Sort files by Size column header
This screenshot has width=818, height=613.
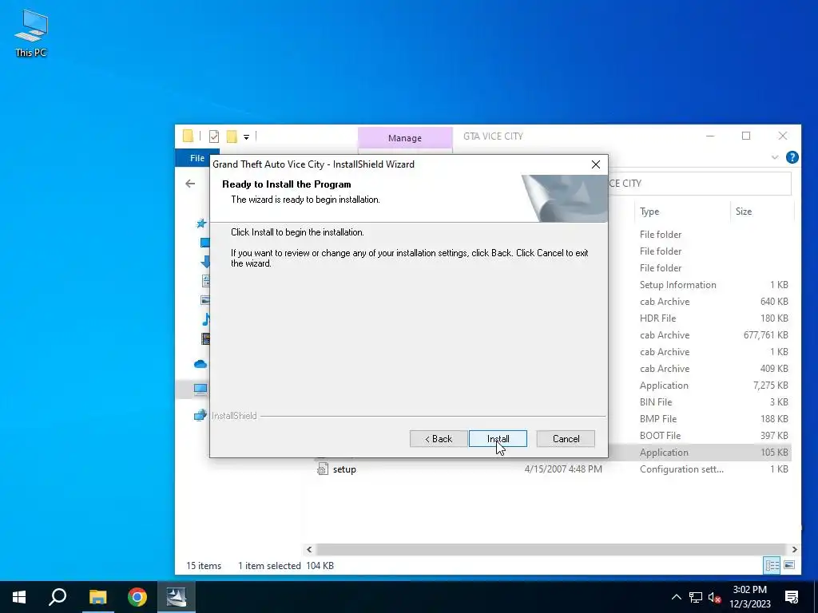click(744, 211)
